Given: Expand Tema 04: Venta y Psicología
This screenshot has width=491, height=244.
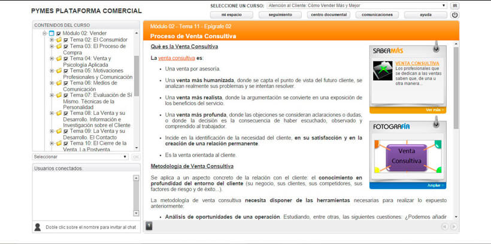Looking at the screenshot, I should click(x=51, y=59).
